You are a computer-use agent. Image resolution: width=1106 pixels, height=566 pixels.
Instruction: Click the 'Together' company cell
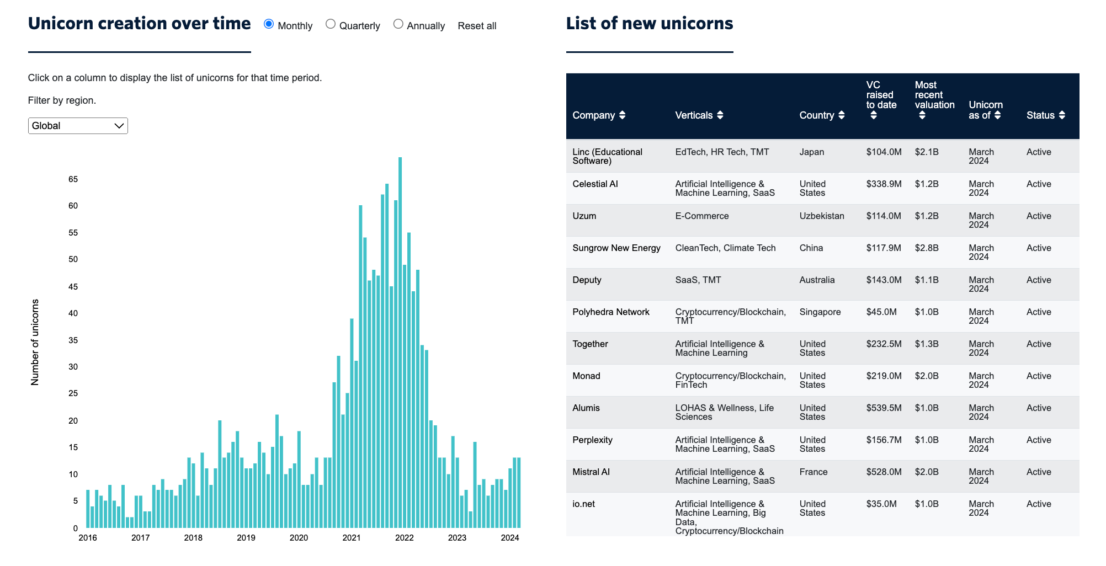pos(590,344)
